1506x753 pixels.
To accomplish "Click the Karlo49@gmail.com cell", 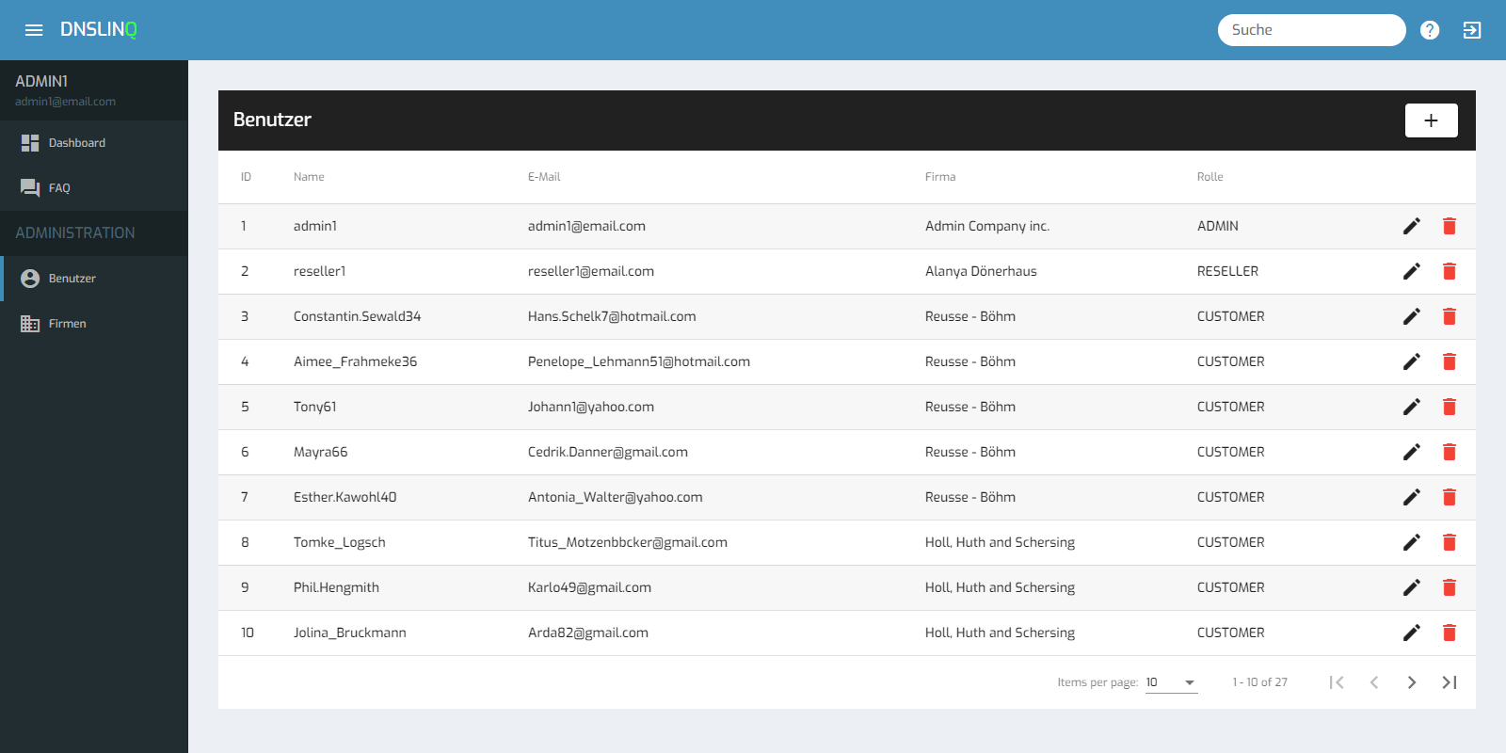I will tap(589, 587).
